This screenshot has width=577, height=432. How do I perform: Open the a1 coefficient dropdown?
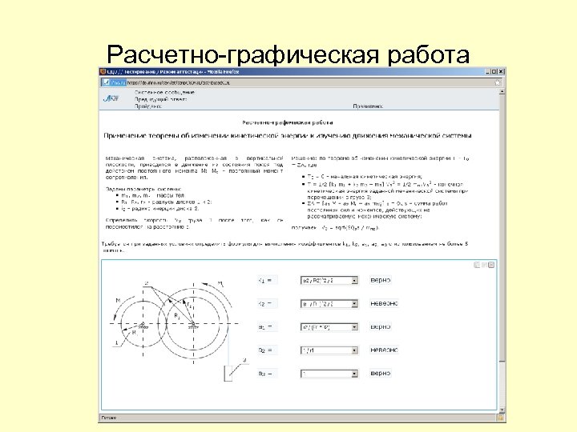tap(329, 327)
